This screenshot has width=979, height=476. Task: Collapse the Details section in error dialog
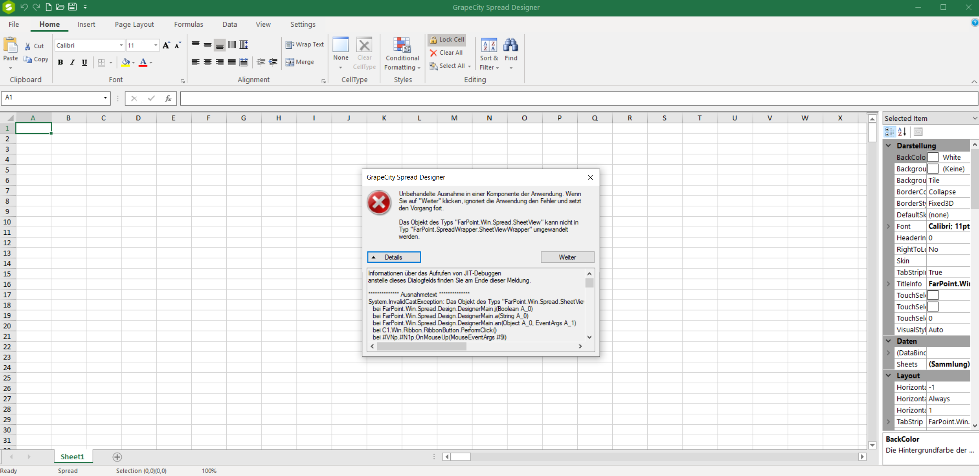tap(394, 257)
